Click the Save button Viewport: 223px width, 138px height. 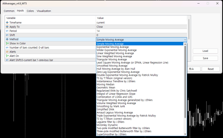[205, 58]
